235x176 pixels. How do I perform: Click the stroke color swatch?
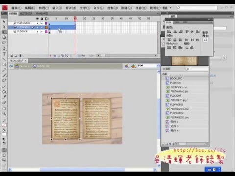(4, 125)
